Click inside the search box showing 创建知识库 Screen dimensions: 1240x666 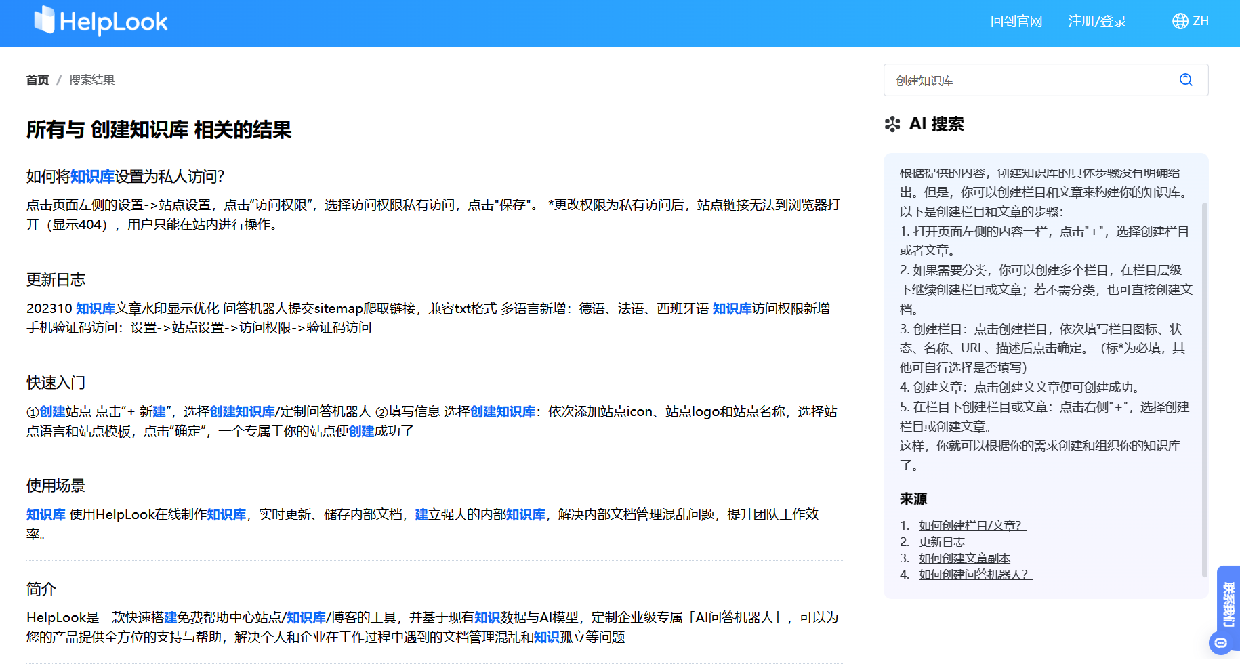pos(983,80)
